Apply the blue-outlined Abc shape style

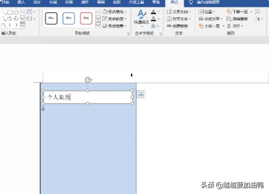click(69, 18)
